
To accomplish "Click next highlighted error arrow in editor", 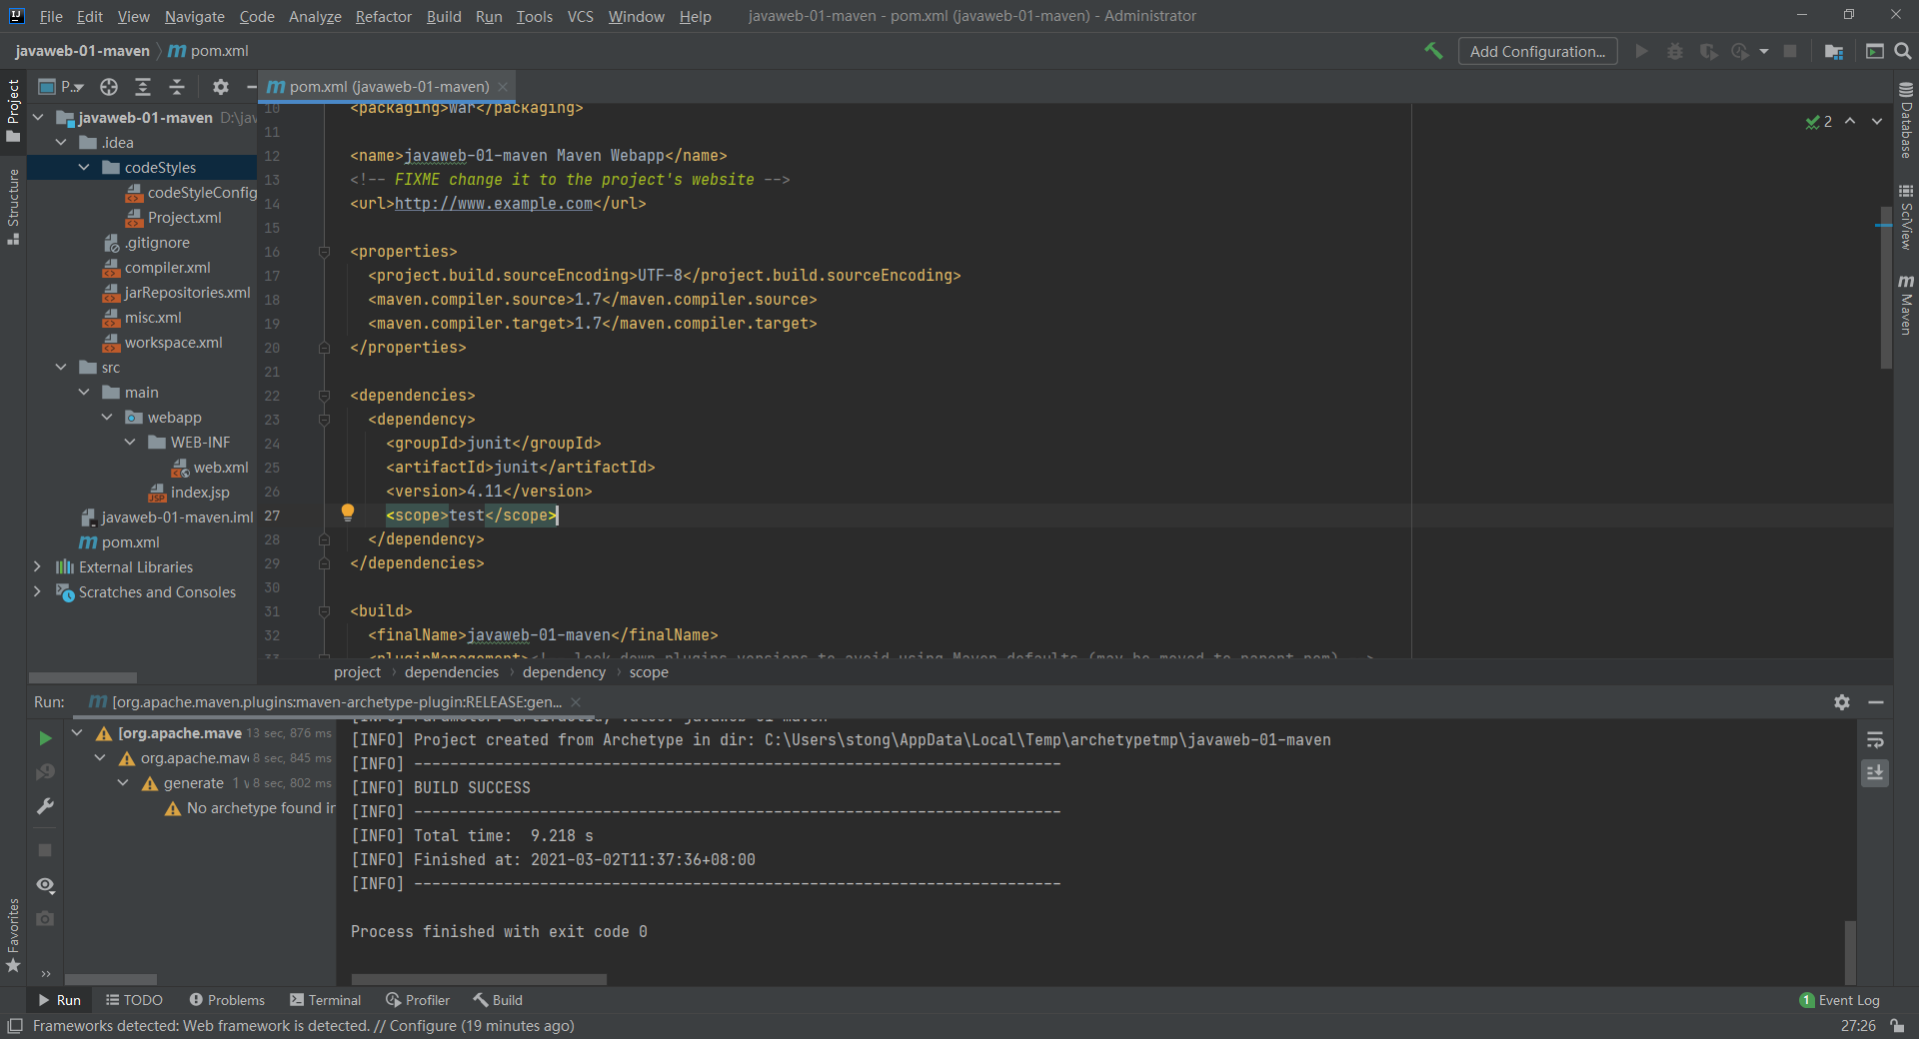I will click(1877, 121).
